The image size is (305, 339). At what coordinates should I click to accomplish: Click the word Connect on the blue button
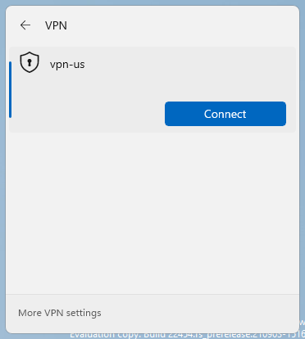pyautogui.click(x=225, y=114)
